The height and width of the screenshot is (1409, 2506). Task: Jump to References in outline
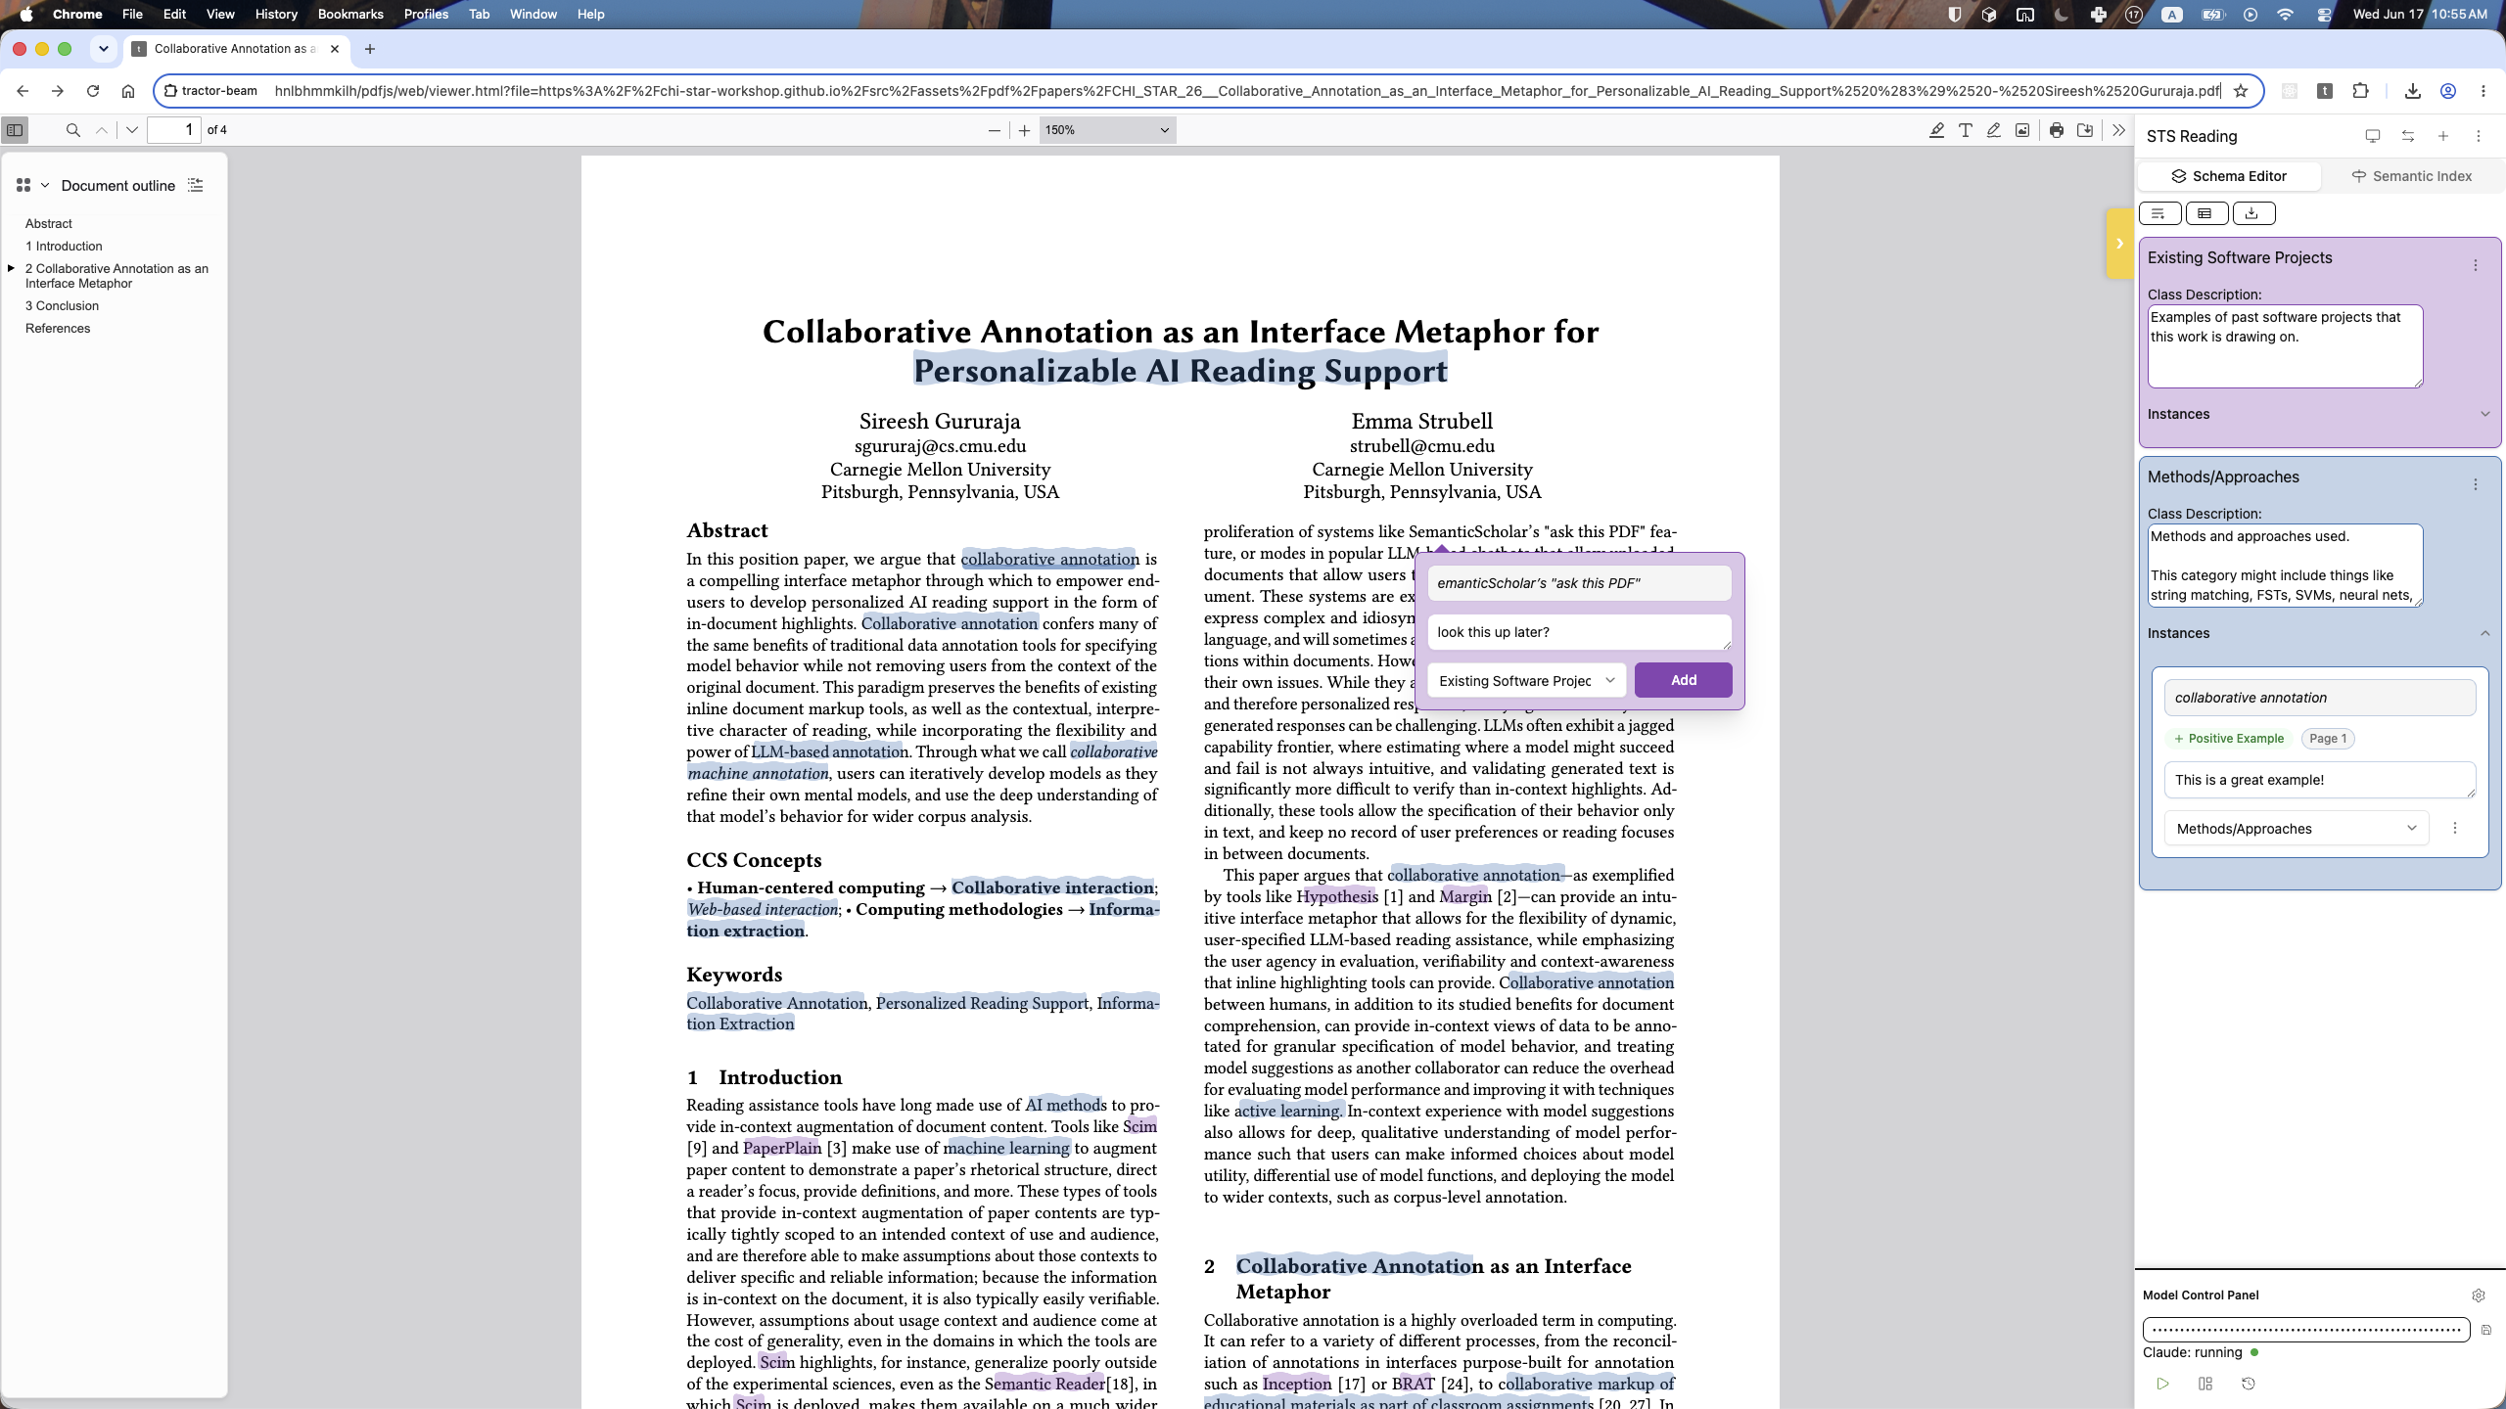point(58,329)
